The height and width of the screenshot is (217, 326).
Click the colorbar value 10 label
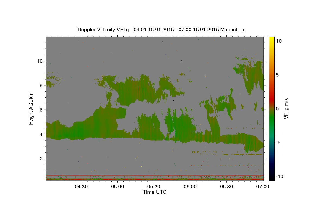point(278,41)
